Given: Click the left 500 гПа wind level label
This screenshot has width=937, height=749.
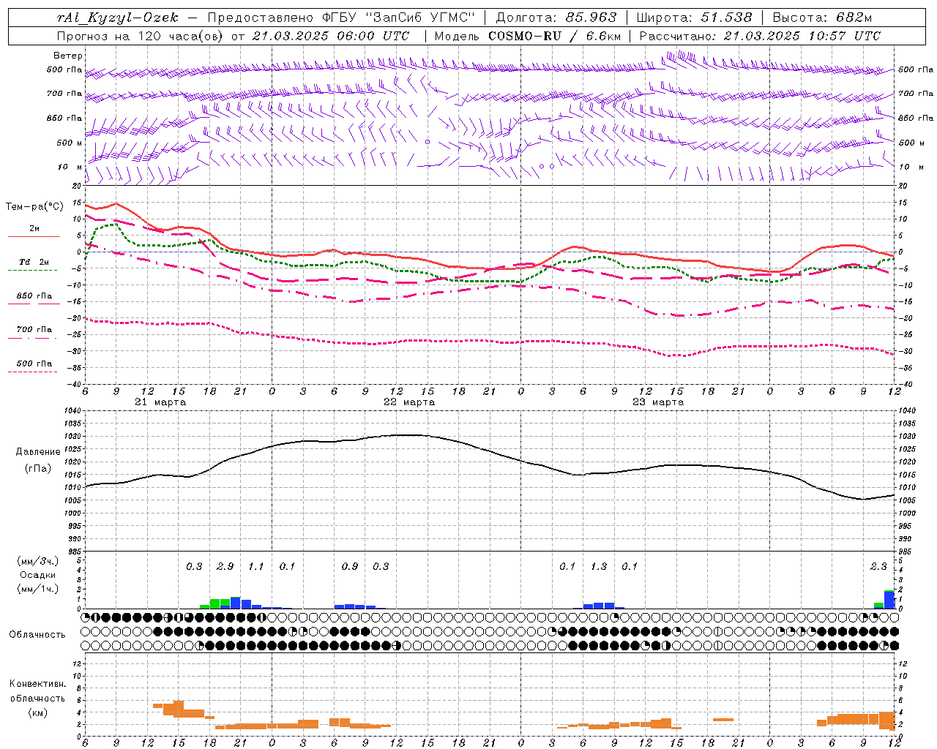Looking at the screenshot, I should coord(64,70).
